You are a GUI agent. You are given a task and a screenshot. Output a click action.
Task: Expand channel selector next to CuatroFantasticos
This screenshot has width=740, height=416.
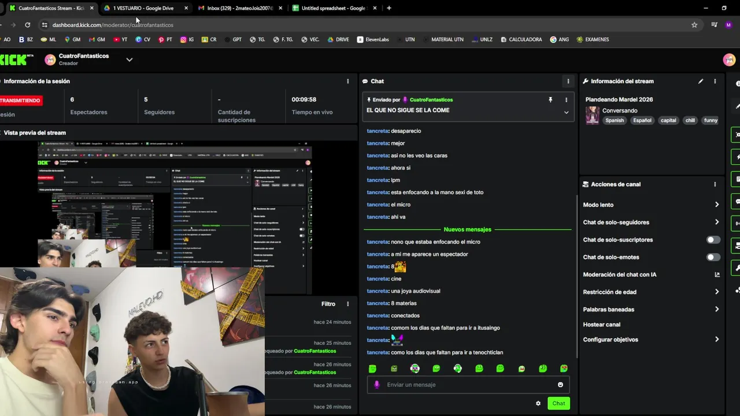point(129,60)
